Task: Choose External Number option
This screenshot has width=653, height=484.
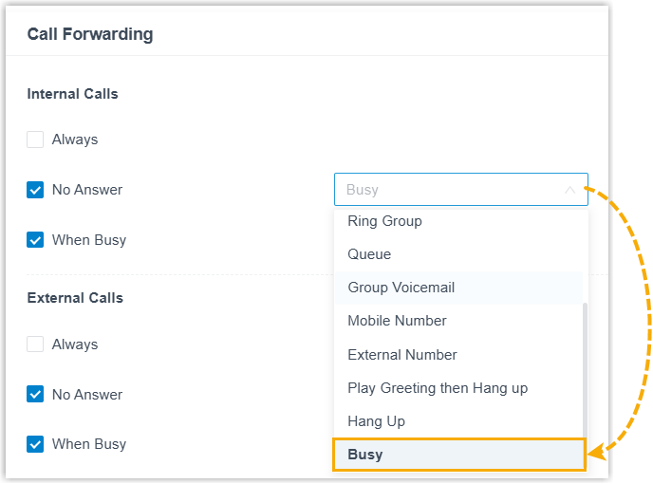Action: pyautogui.click(x=402, y=355)
